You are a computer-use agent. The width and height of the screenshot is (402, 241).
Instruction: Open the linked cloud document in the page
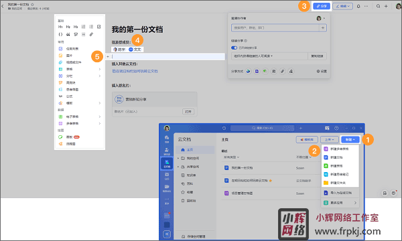[135, 71]
